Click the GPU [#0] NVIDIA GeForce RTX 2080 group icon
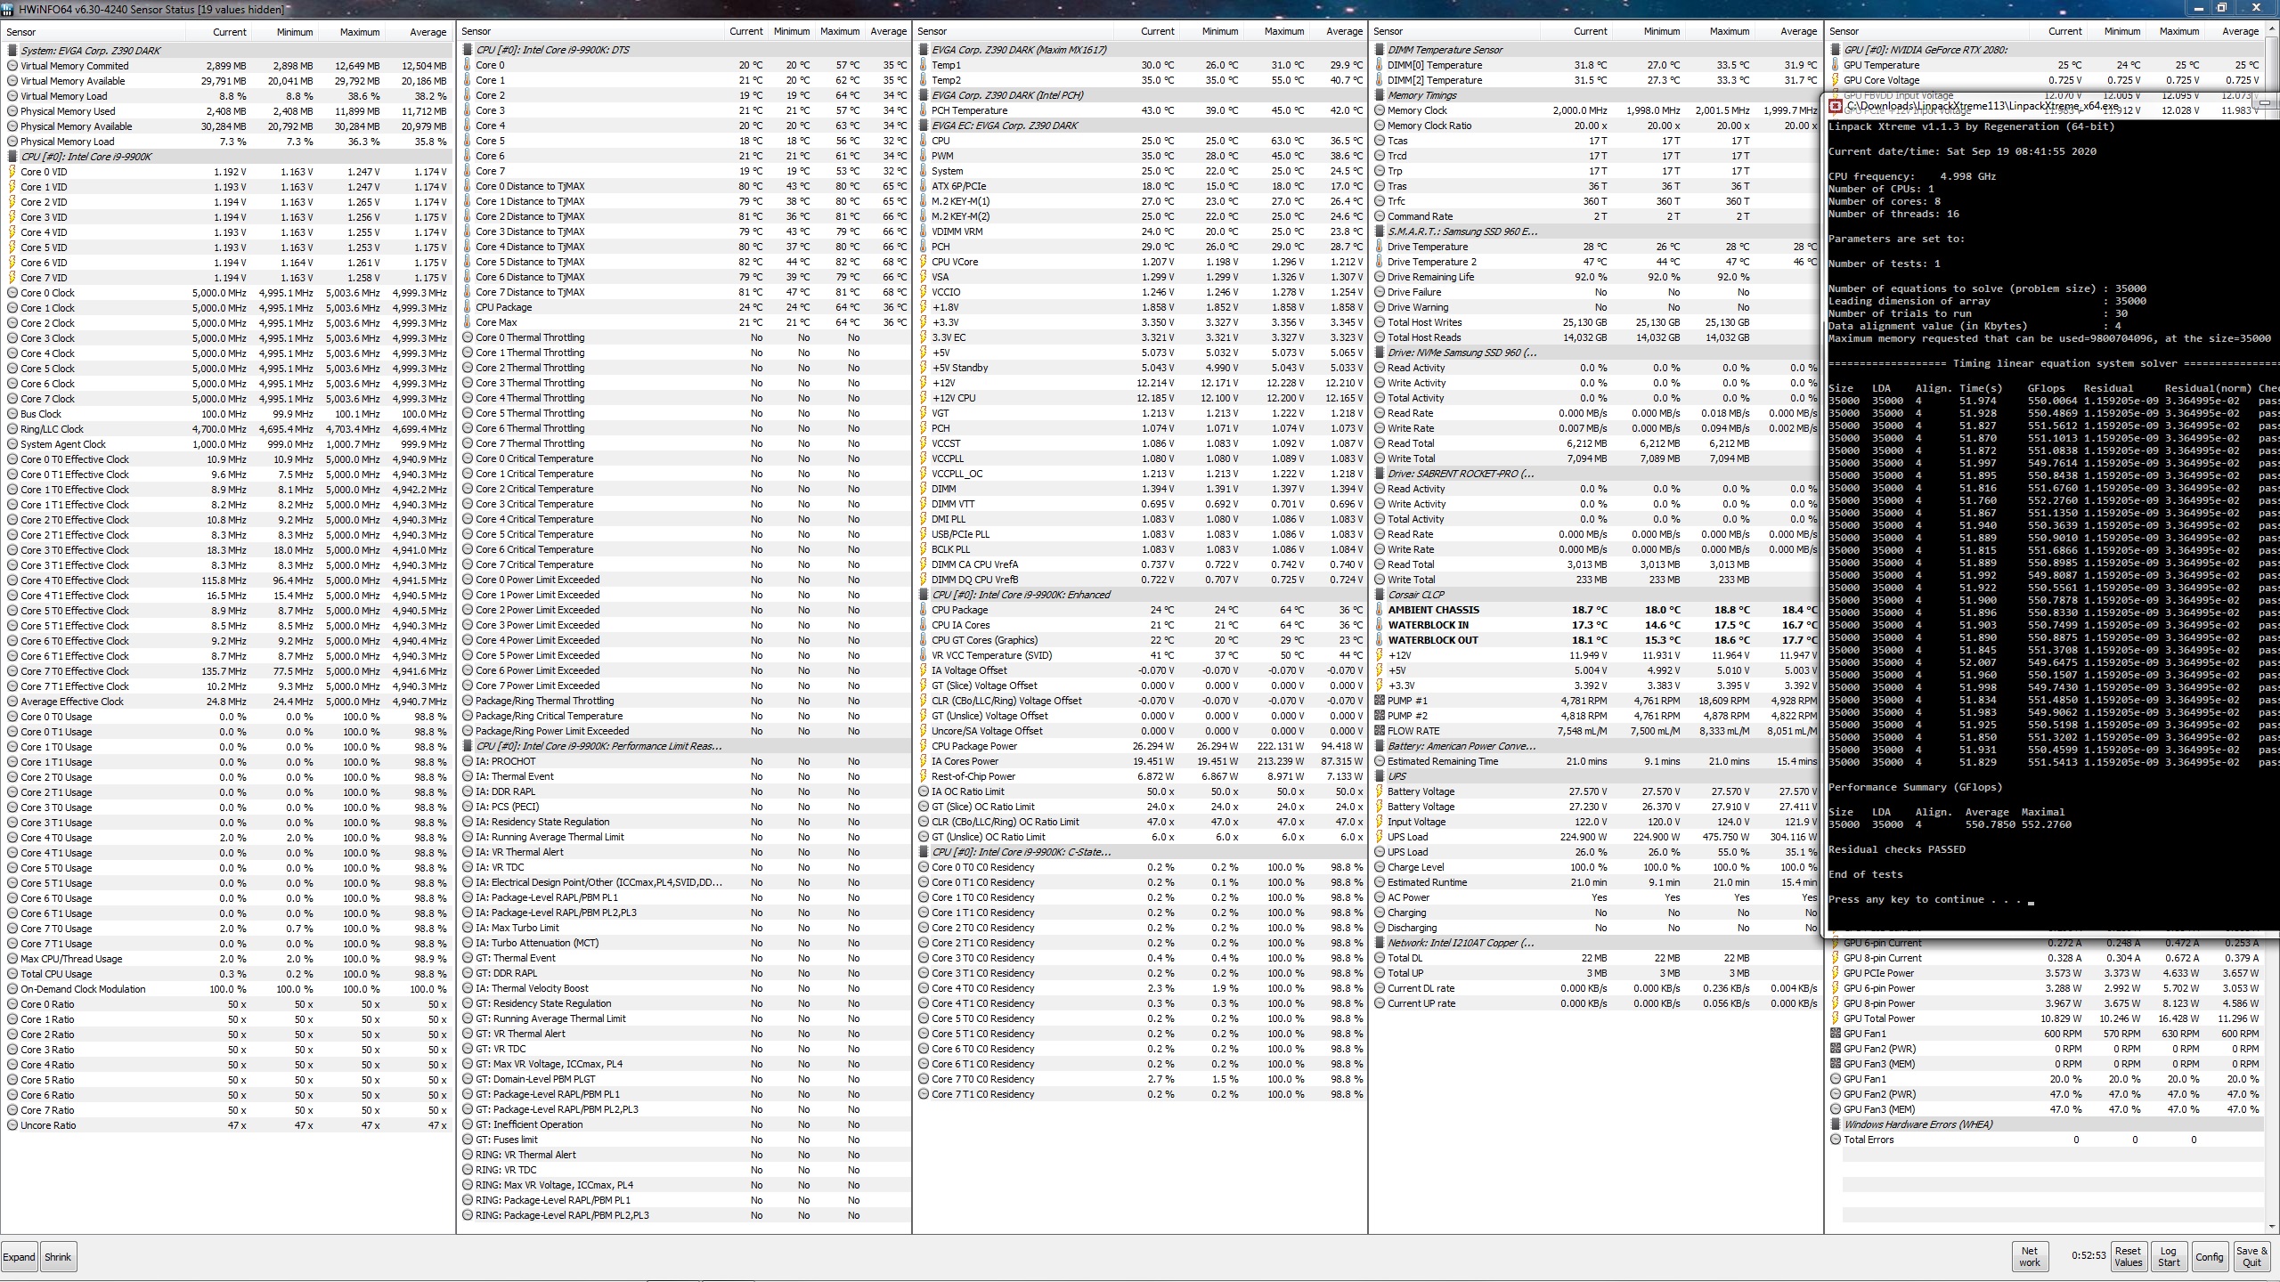2280x1282 pixels. [1836, 50]
